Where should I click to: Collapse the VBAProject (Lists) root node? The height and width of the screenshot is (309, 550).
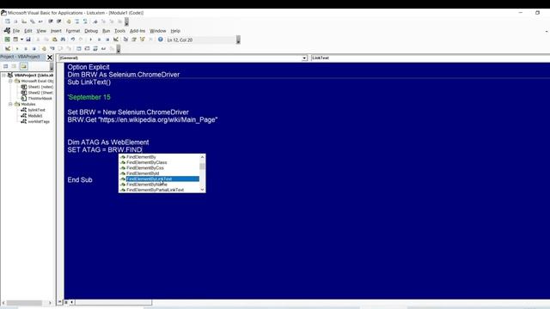[3, 75]
